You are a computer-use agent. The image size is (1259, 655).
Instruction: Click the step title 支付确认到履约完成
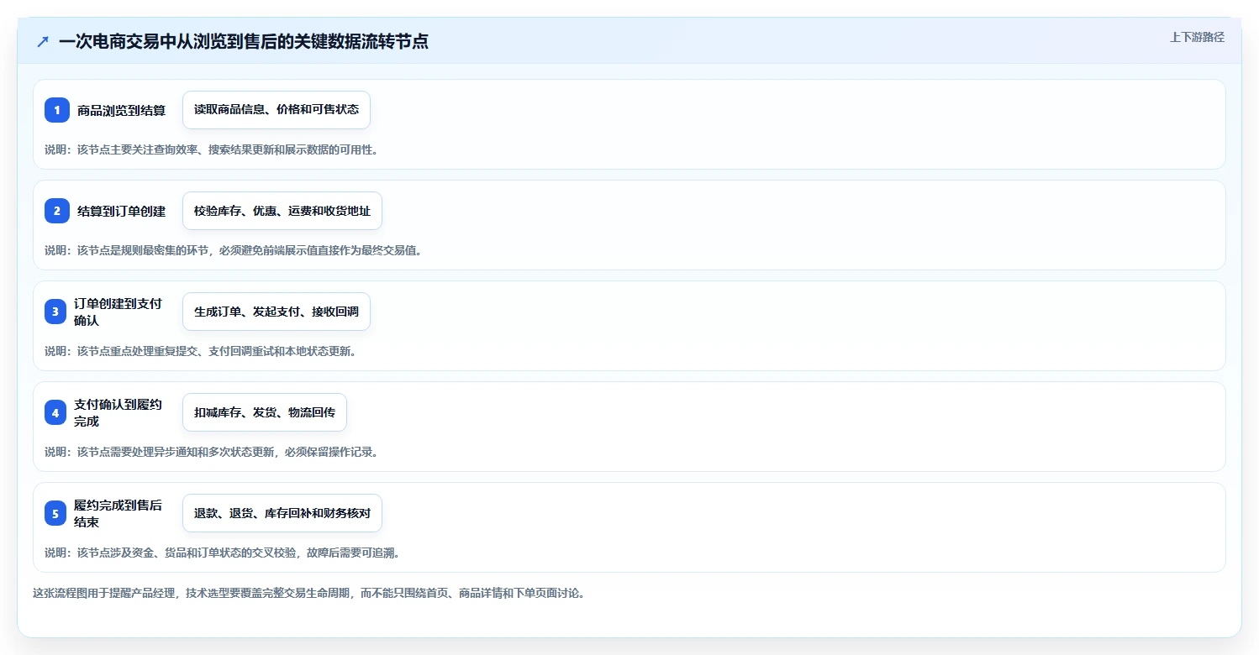click(x=118, y=412)
